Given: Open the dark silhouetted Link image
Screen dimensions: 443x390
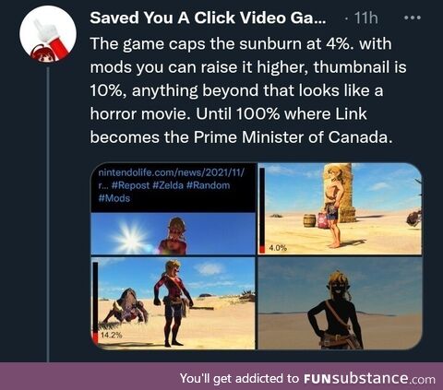Looking at the screenshot, I should point(340,303).
